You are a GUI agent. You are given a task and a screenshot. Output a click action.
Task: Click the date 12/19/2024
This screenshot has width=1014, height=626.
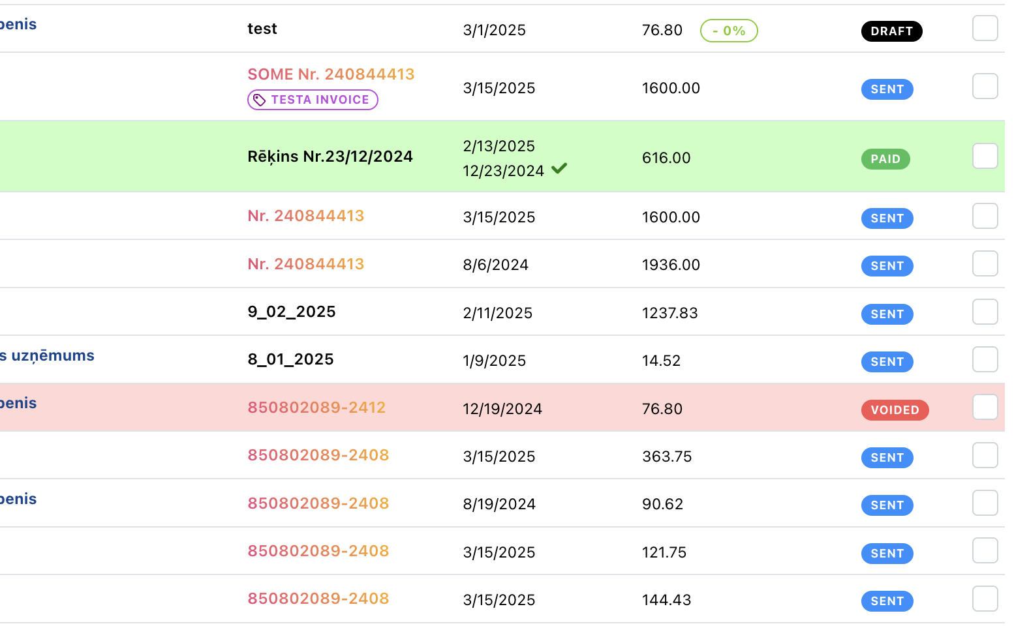click(x=502, y=409)
